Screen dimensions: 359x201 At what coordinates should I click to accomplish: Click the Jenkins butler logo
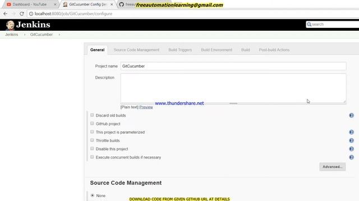coord(10,25)
